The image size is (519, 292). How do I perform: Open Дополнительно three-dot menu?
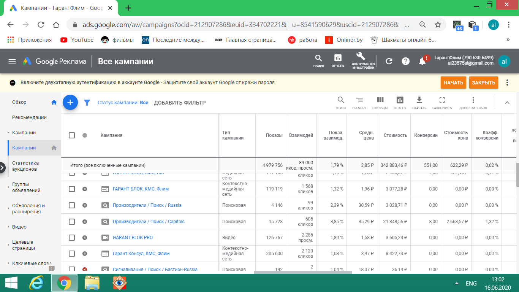[x=473, y=102]
